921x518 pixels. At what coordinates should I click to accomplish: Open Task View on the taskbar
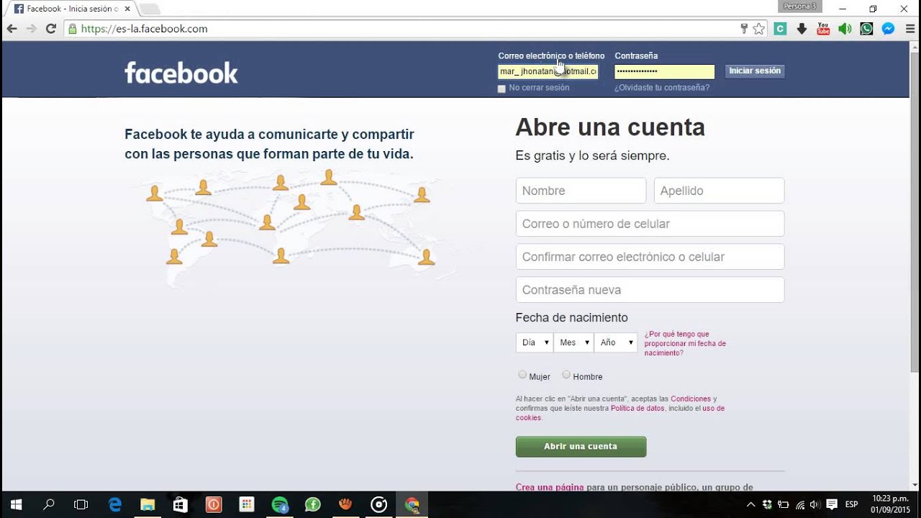(x=81, y=504)
